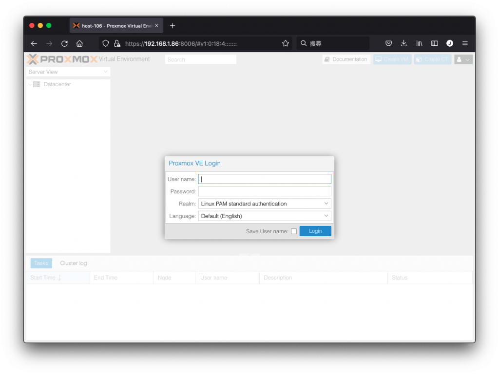
Task: Toggle the browser sidebar icon
Action: click(x=434, y=43)
